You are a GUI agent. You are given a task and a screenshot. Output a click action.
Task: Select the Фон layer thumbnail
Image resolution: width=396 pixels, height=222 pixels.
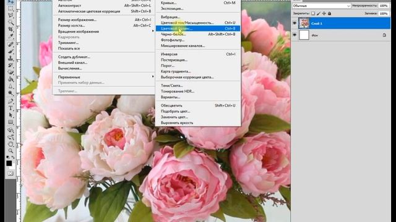(304, 35)
